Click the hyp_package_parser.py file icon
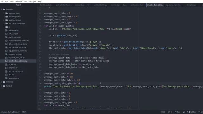 tap(6, 47)
